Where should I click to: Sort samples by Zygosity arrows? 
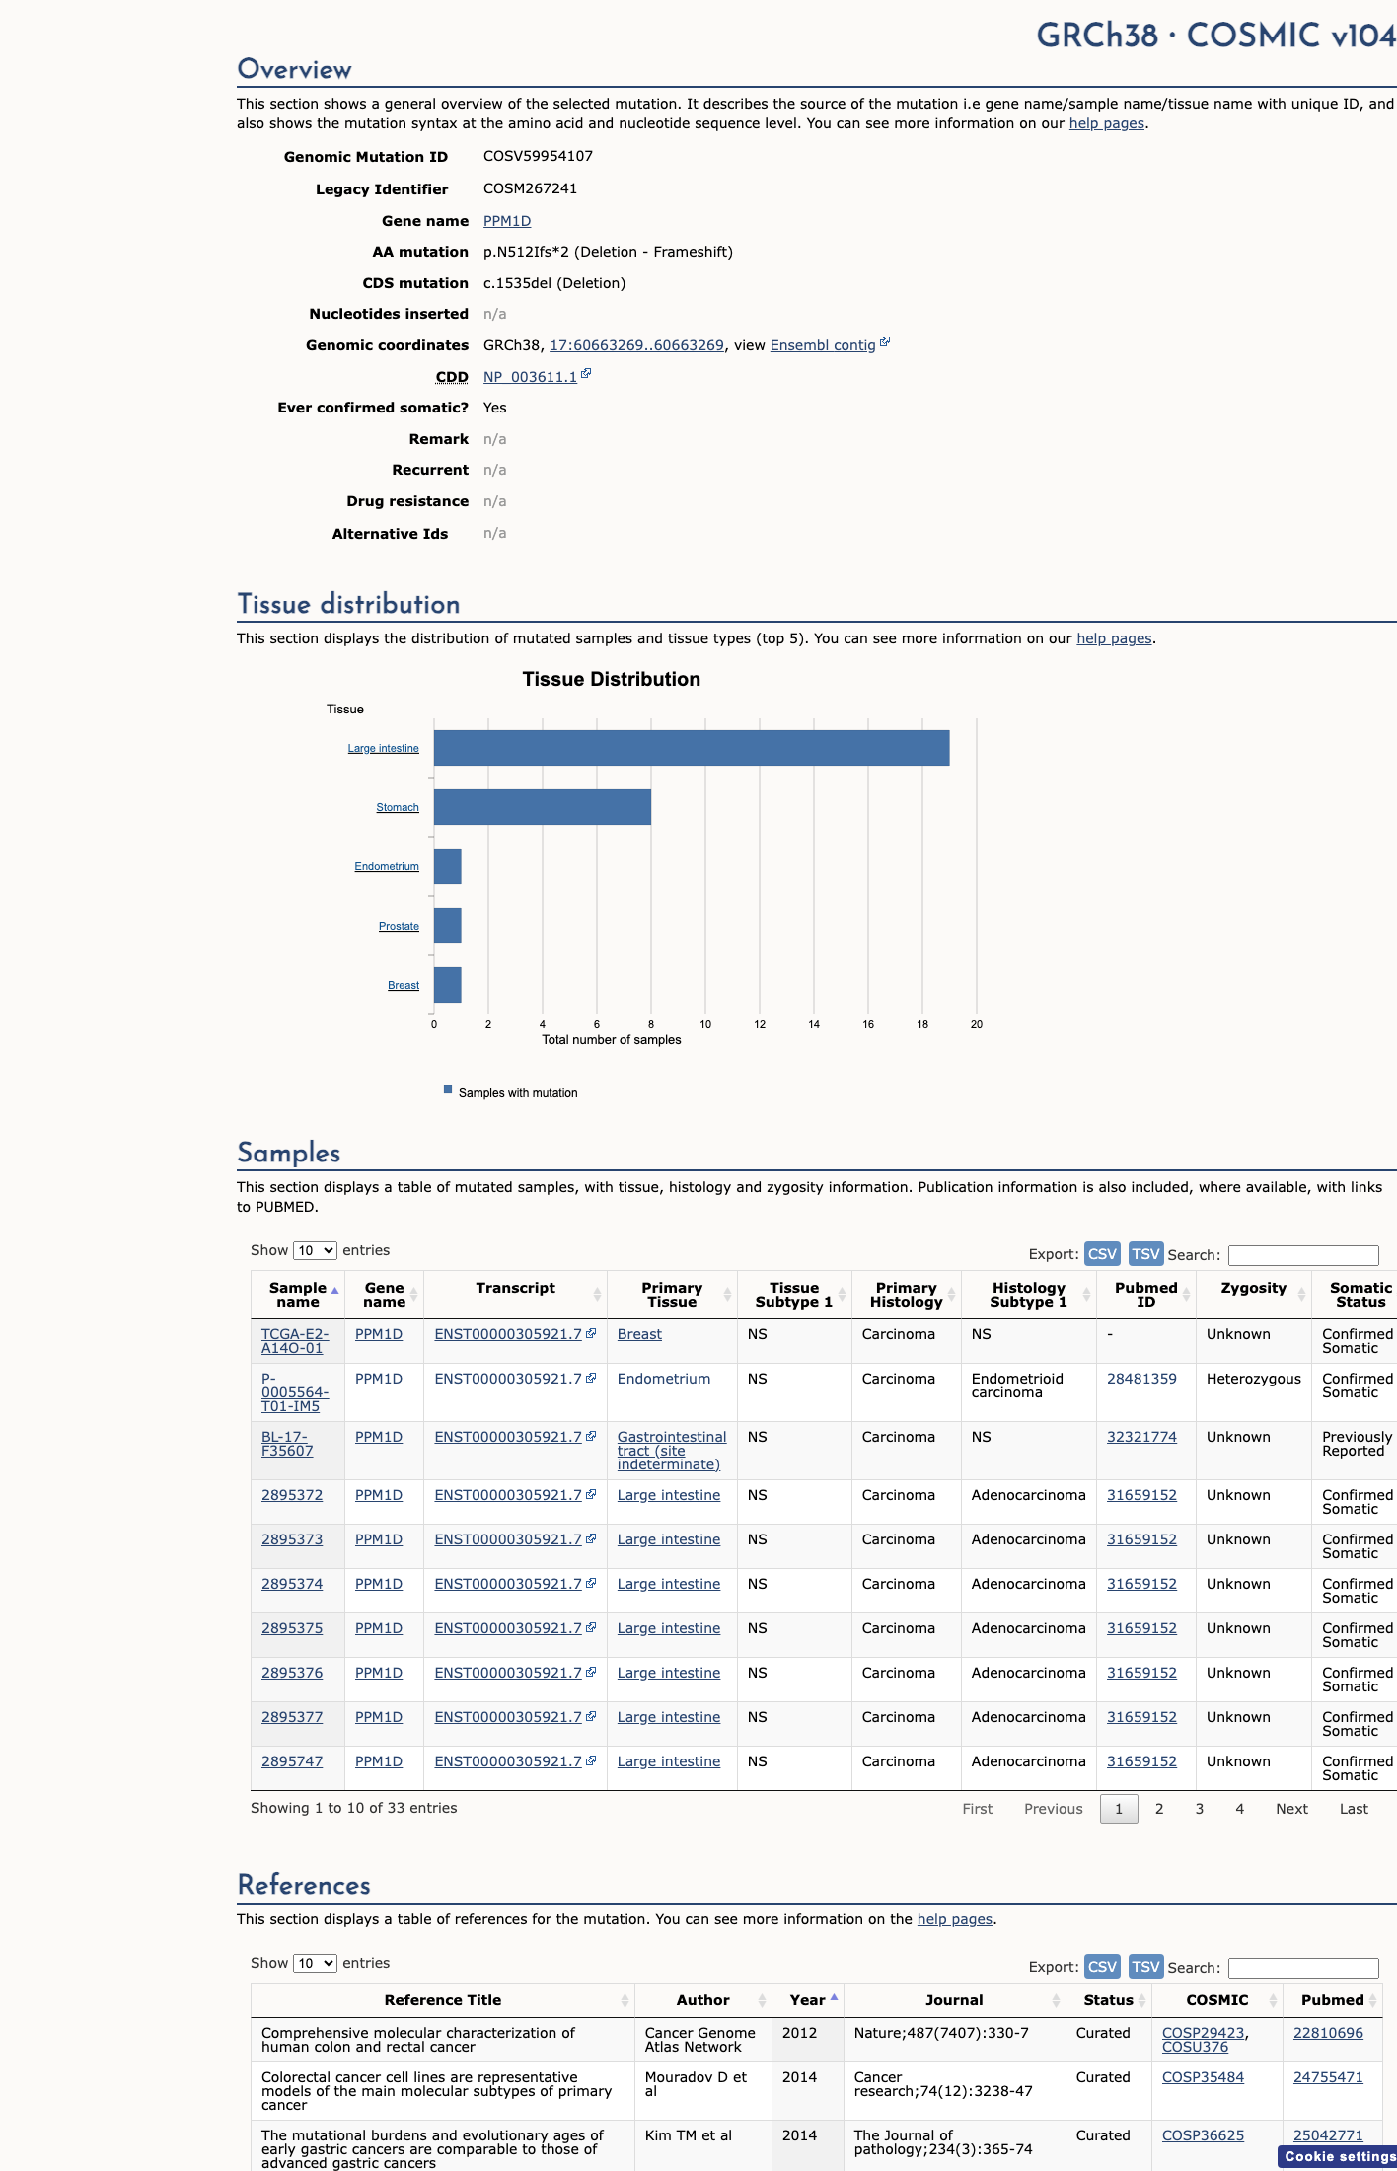point(1302,1295)
